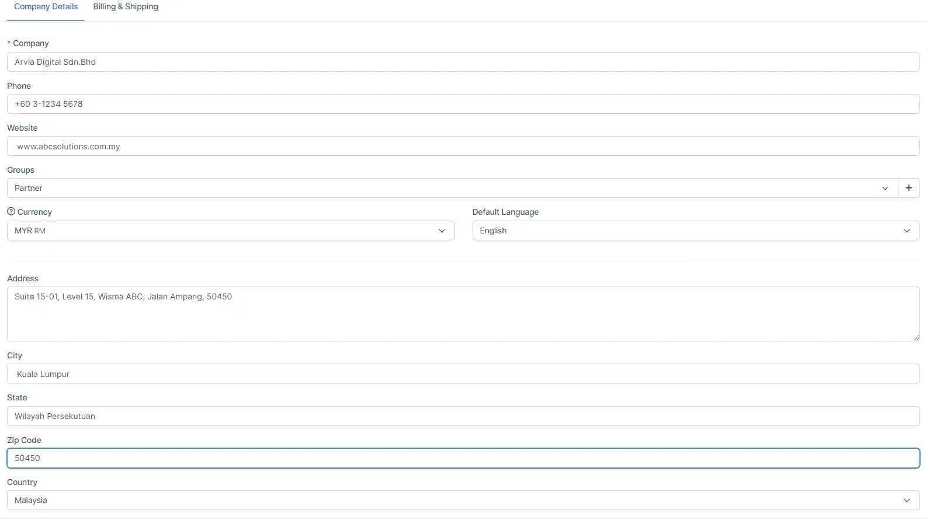Click the Zip Code field 50450
Image resolution: width=927 pixels, height=520 pixels.
[x=463, y=458]
